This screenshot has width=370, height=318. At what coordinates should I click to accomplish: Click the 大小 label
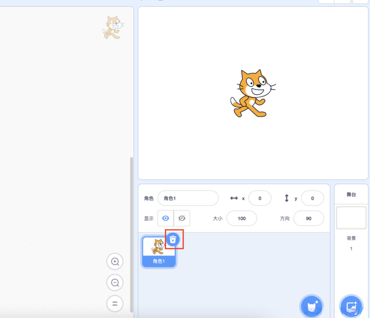point(217,218)
